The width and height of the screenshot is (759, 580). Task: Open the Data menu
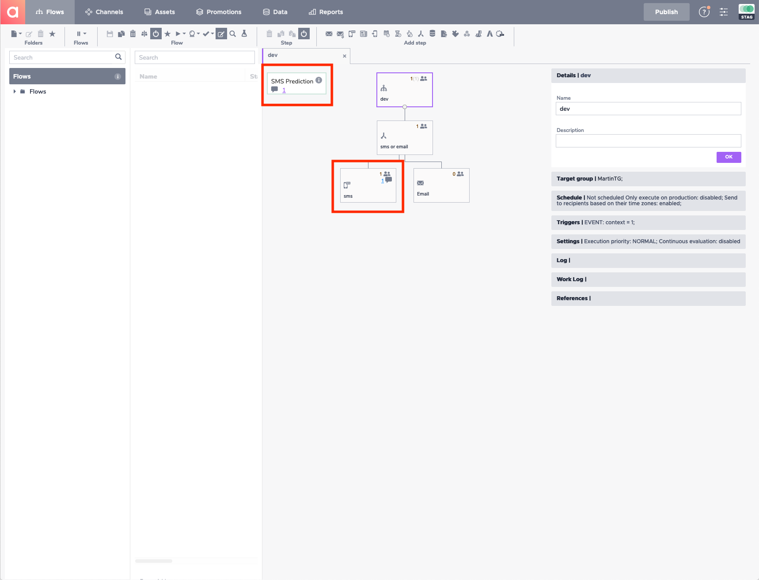click(275, 12)
